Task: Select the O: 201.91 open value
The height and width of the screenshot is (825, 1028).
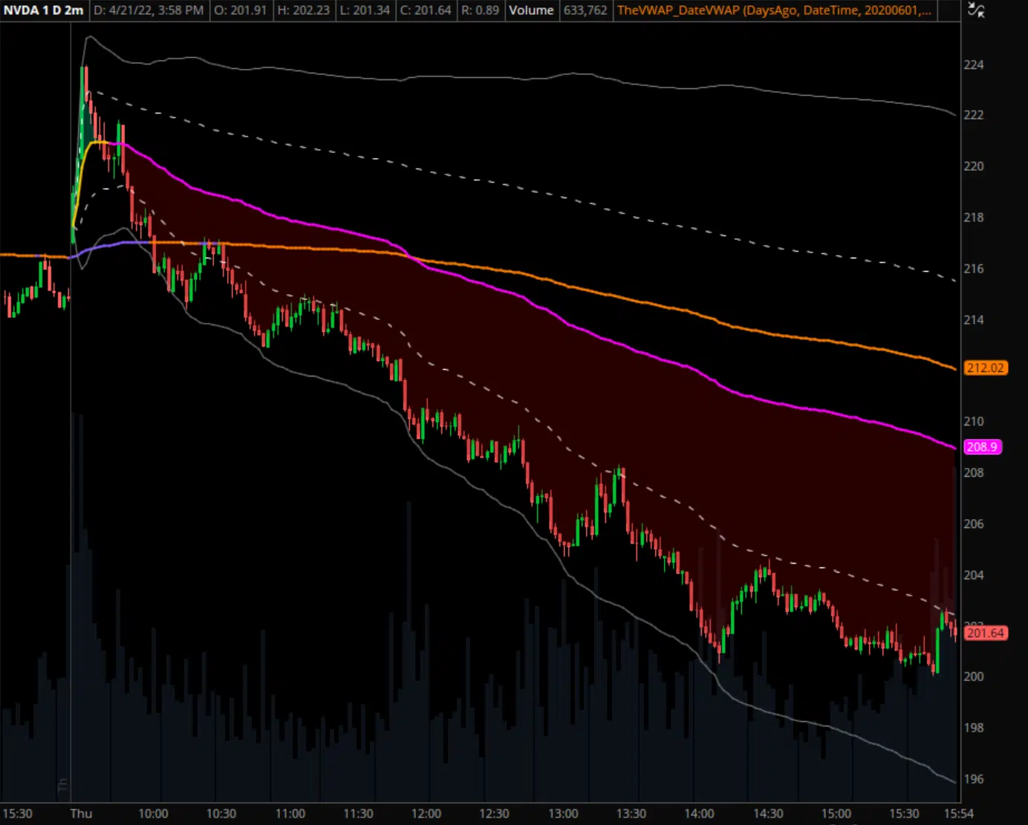Action: (x=241, y=10)
